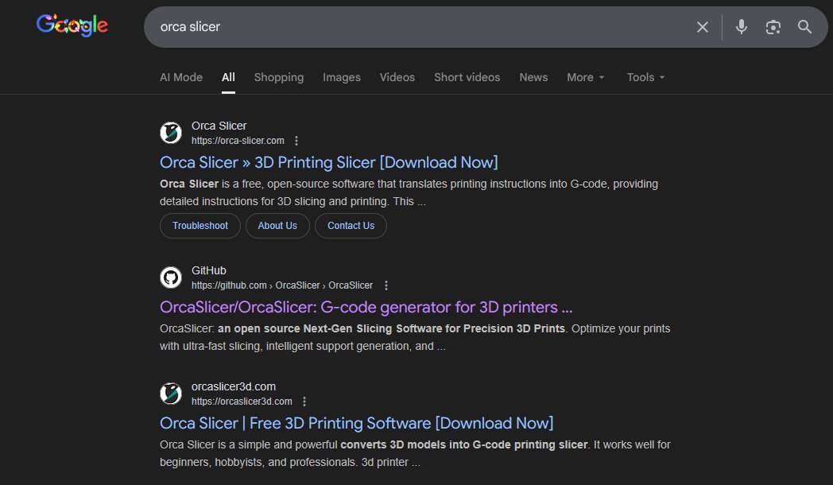This screenshot has height=485, width=833.
Task: Click inside the search input field
Action: [x=397, y=26]
